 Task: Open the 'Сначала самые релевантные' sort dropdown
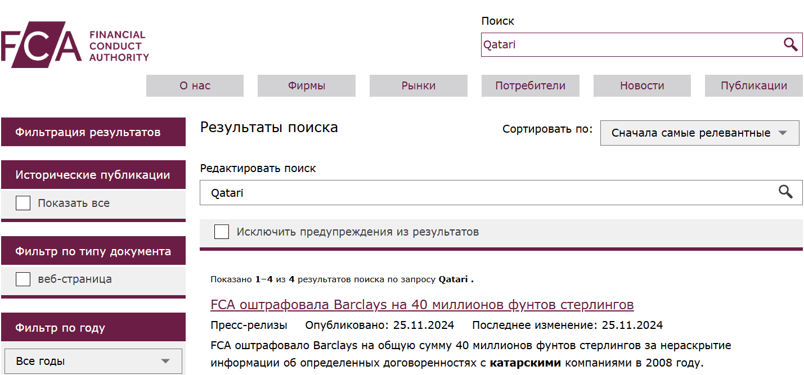tap(699, 133)
